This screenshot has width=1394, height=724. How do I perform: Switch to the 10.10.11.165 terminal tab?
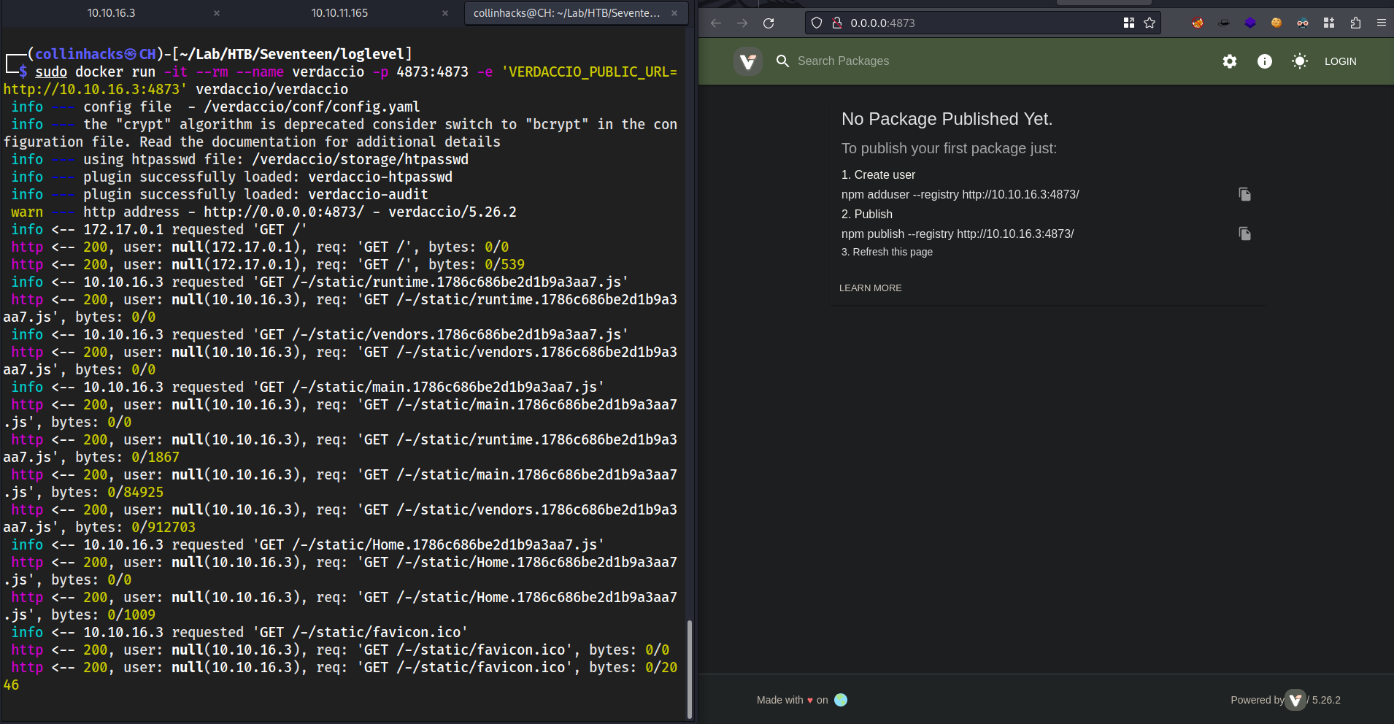tap(339, 13)
